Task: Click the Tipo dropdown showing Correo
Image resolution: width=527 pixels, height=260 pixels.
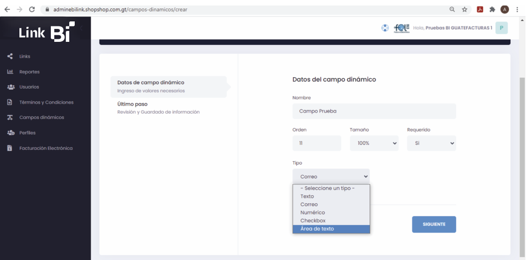Action: 331,176
